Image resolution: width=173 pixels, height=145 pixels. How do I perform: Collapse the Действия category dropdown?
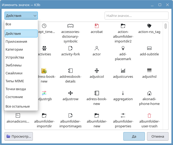21,16
